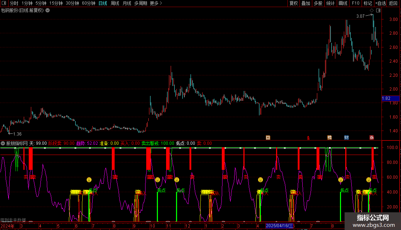Screen dimensions: 401x230
Task: Expand the 股朋指标网 indicator dropdown arrow
Action: 3,143
